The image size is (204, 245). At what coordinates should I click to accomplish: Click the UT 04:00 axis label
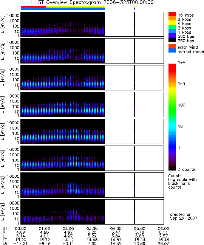coord(116,229)
